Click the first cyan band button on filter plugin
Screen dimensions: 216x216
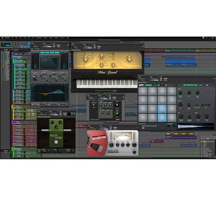pos(42,52)
